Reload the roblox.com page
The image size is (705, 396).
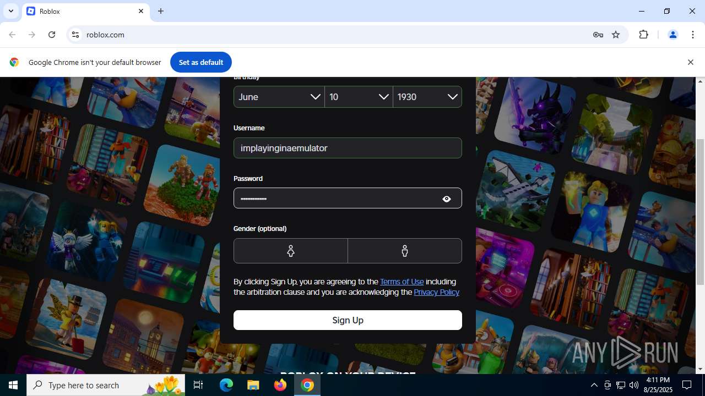(52, 35)
